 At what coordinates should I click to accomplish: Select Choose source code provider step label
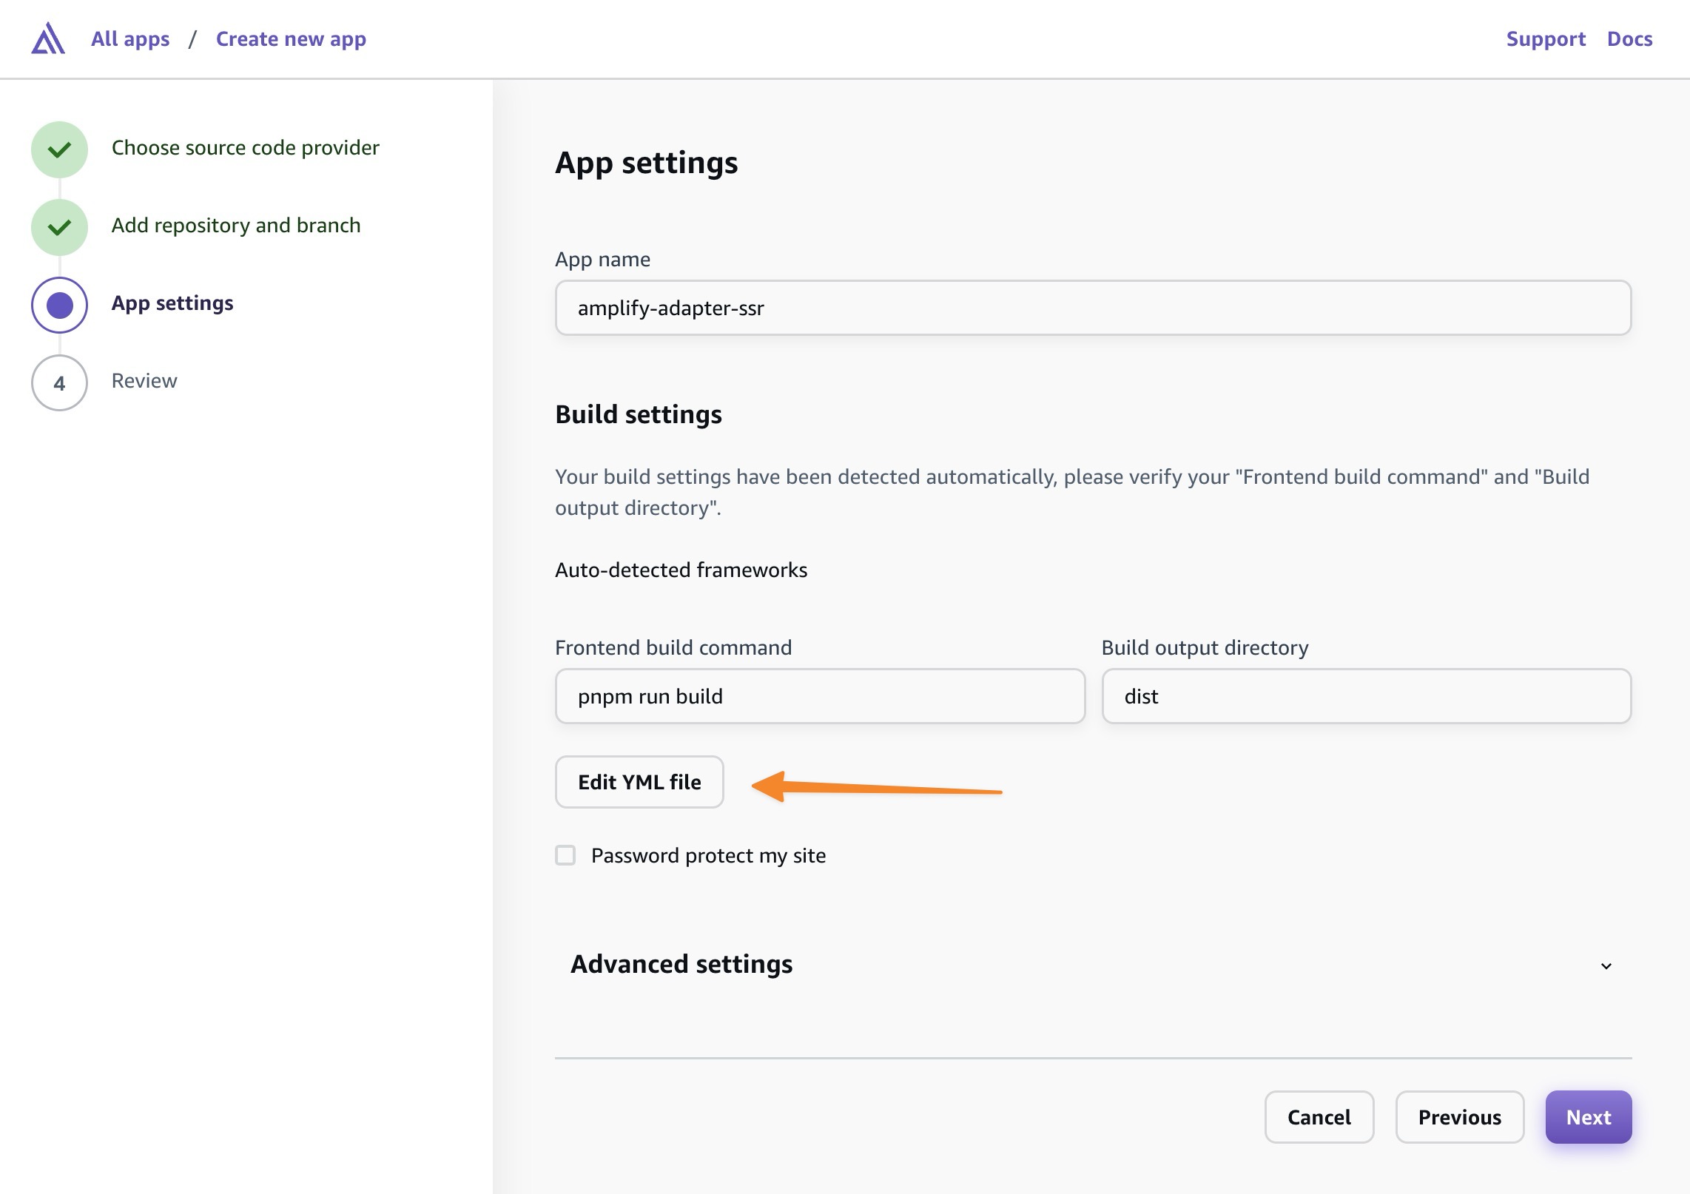tap(245, 147)
